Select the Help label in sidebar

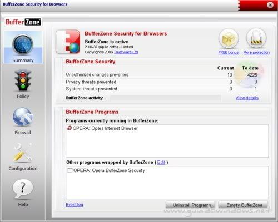pyautogui.click(x=23, y=204)
